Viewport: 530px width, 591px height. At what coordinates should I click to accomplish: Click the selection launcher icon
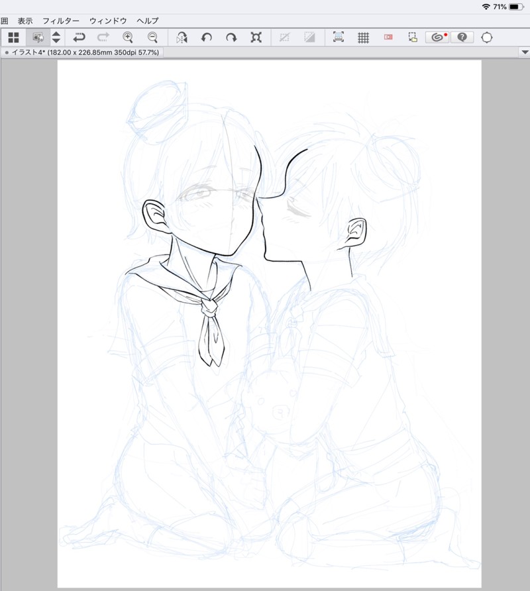(x=413, y=37)
